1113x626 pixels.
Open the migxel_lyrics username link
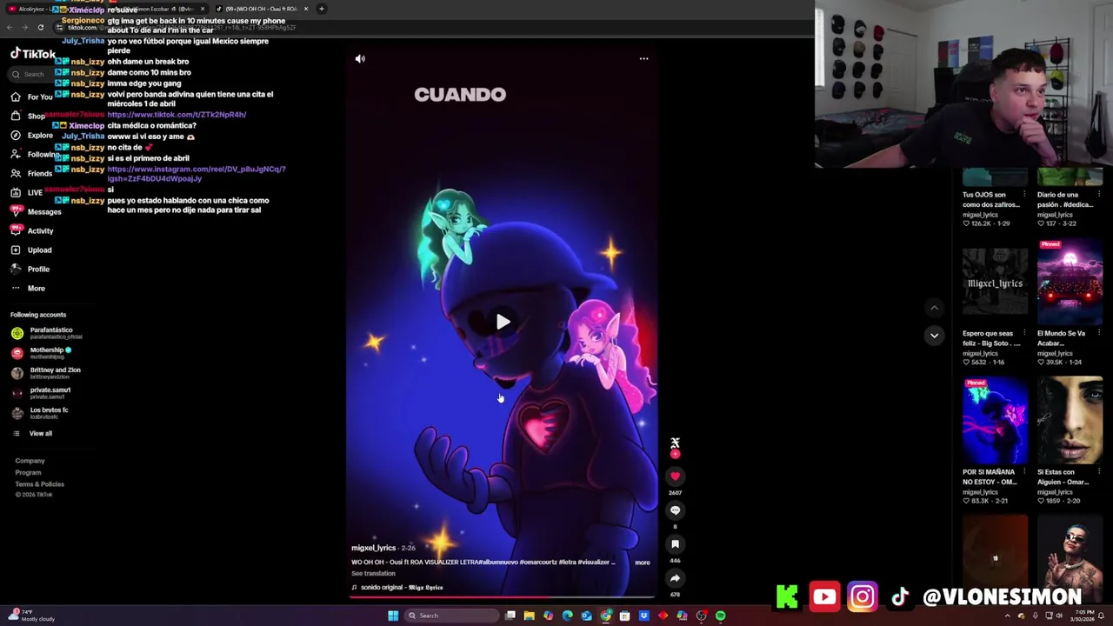click(373, 548)
